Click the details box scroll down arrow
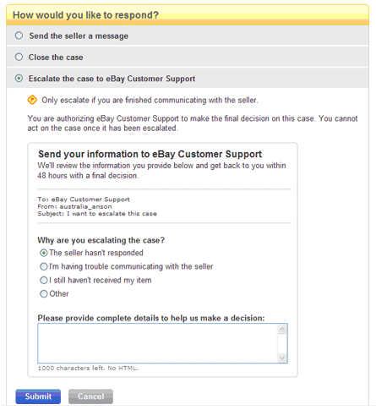 coord(282,358)
